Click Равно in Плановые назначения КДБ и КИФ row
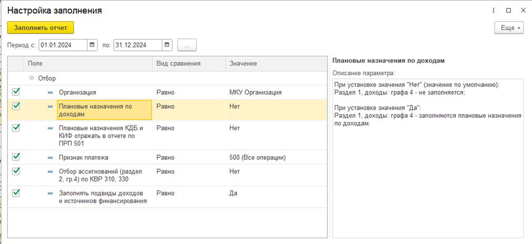Image resolution: width=532 pixels, height=244 pixels. tap(189, 136)
